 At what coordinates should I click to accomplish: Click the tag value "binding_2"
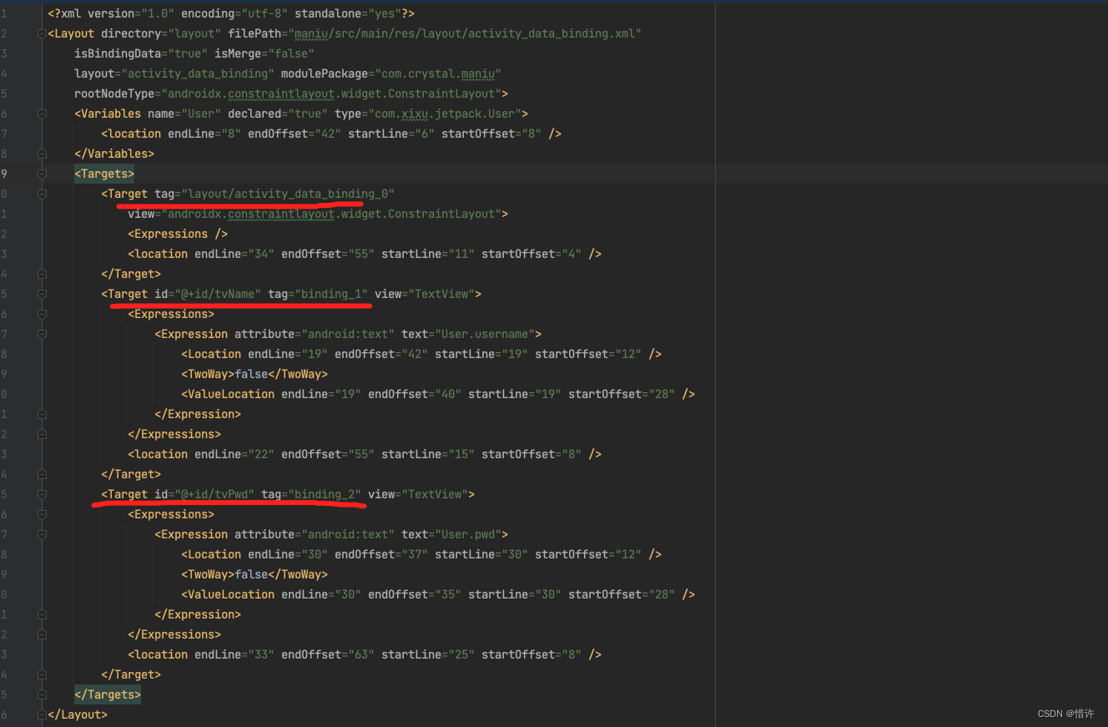pyautogui.click(x=325, y=494)
